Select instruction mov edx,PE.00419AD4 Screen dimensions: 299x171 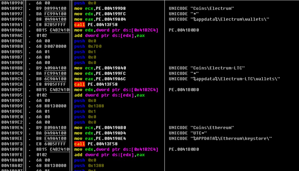100,133
